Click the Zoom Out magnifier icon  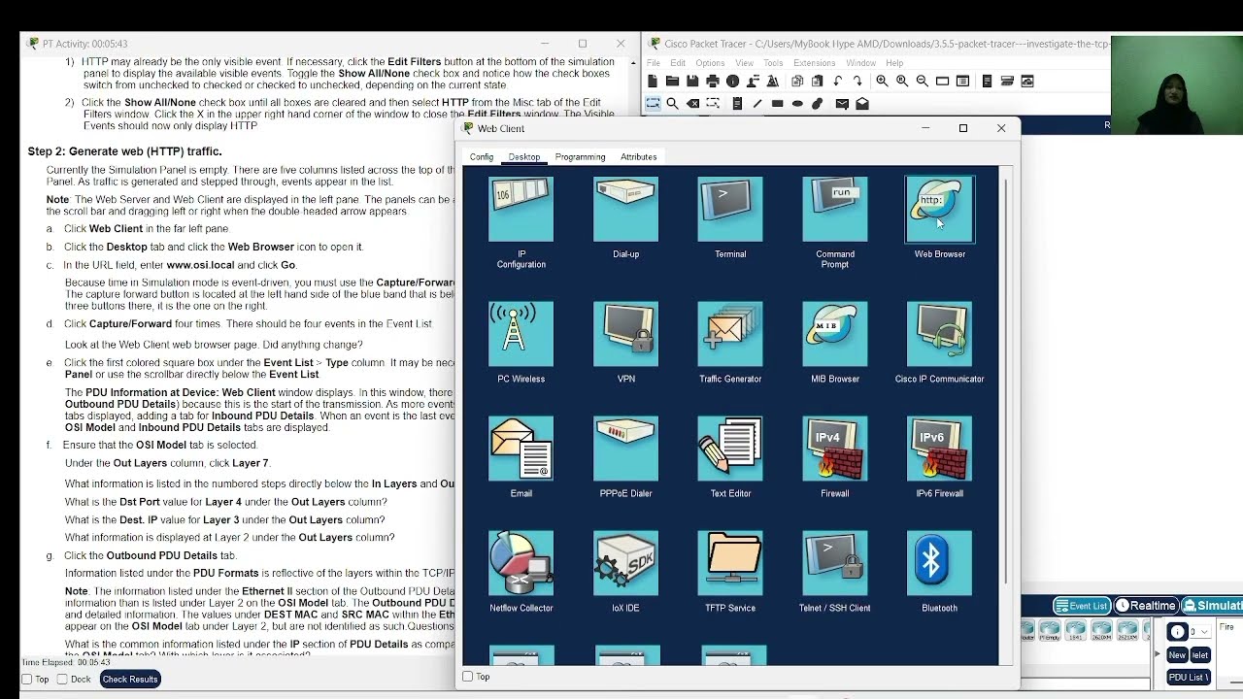pyautogui.click(x=922, y=82)
